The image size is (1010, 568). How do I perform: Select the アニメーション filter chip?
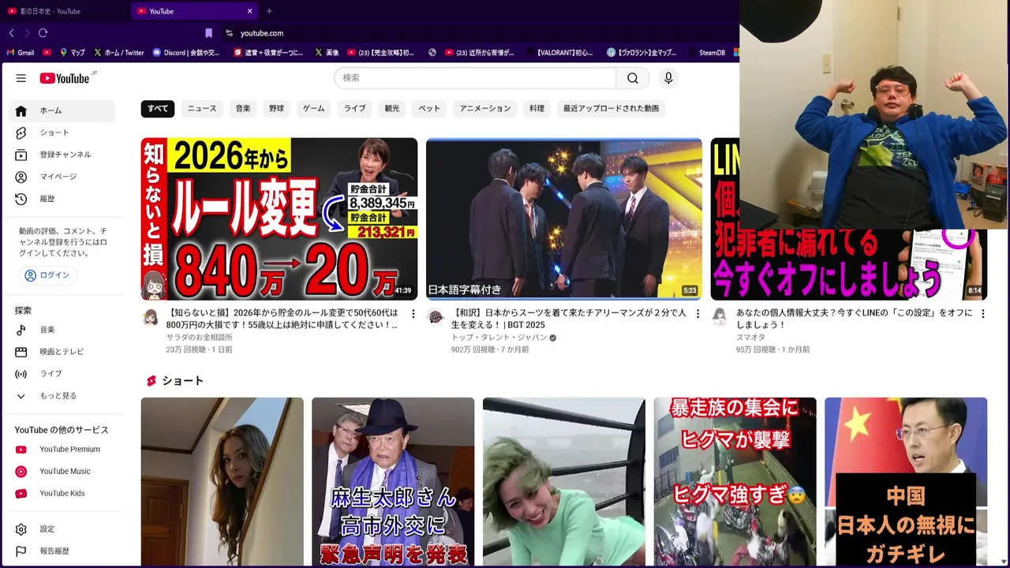pyautogui.click(x=485, y=109)
